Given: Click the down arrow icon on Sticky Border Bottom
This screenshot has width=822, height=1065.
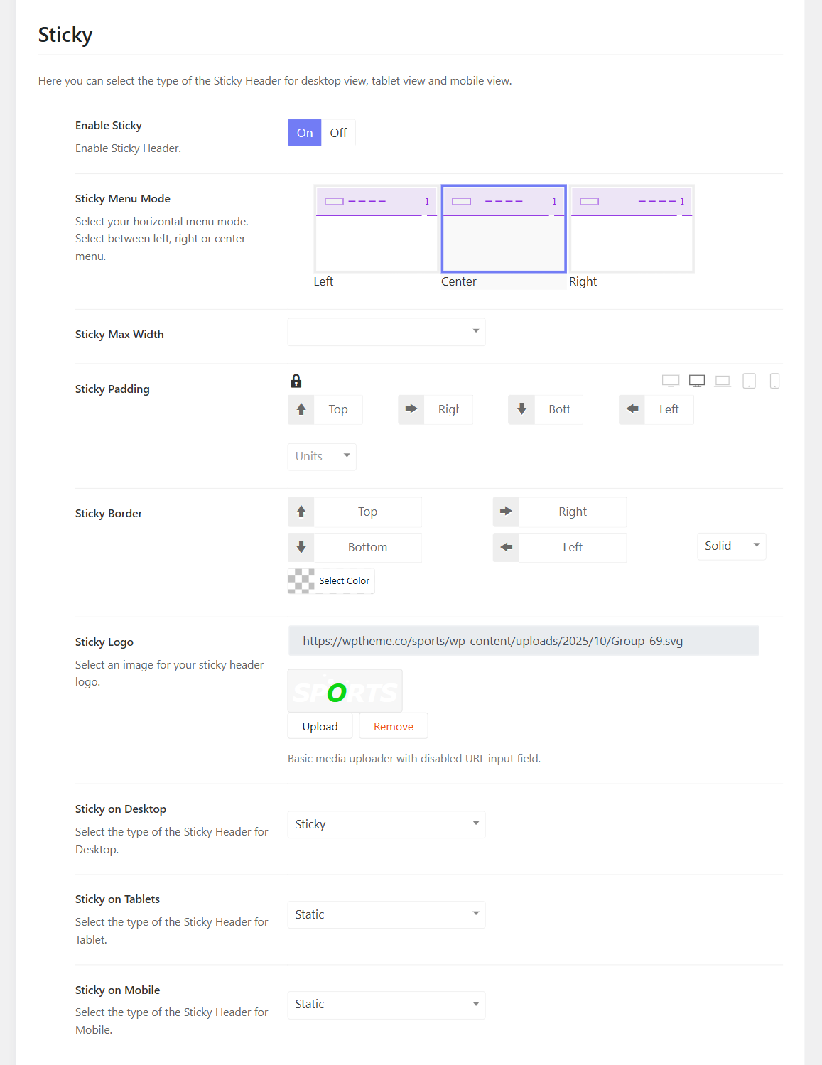Looking at the screenshot, I should click(x=301, y=547).
